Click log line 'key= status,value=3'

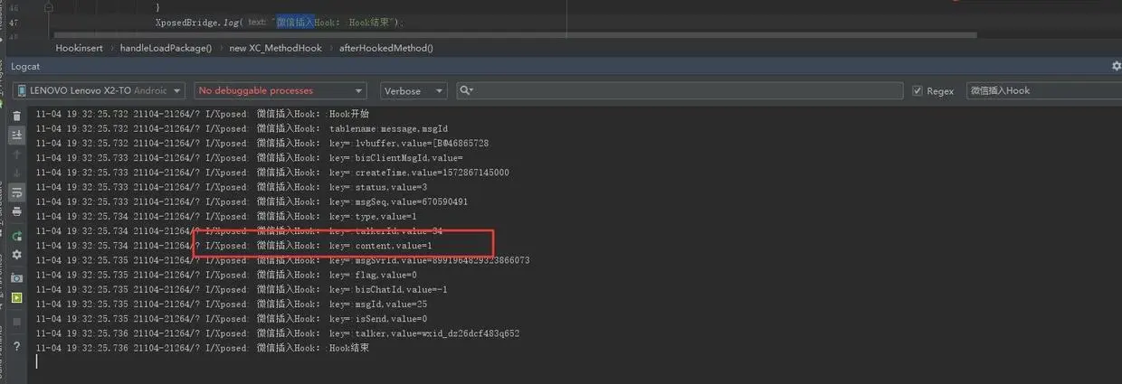click(x=232, y=187)
